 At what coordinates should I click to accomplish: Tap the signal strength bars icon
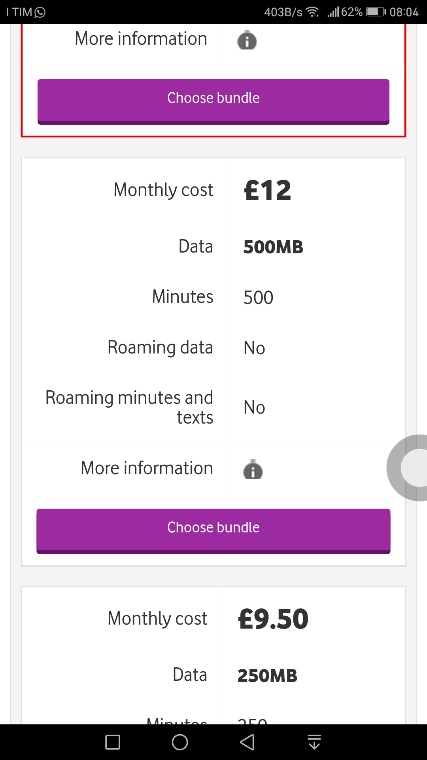click(333, 12)
